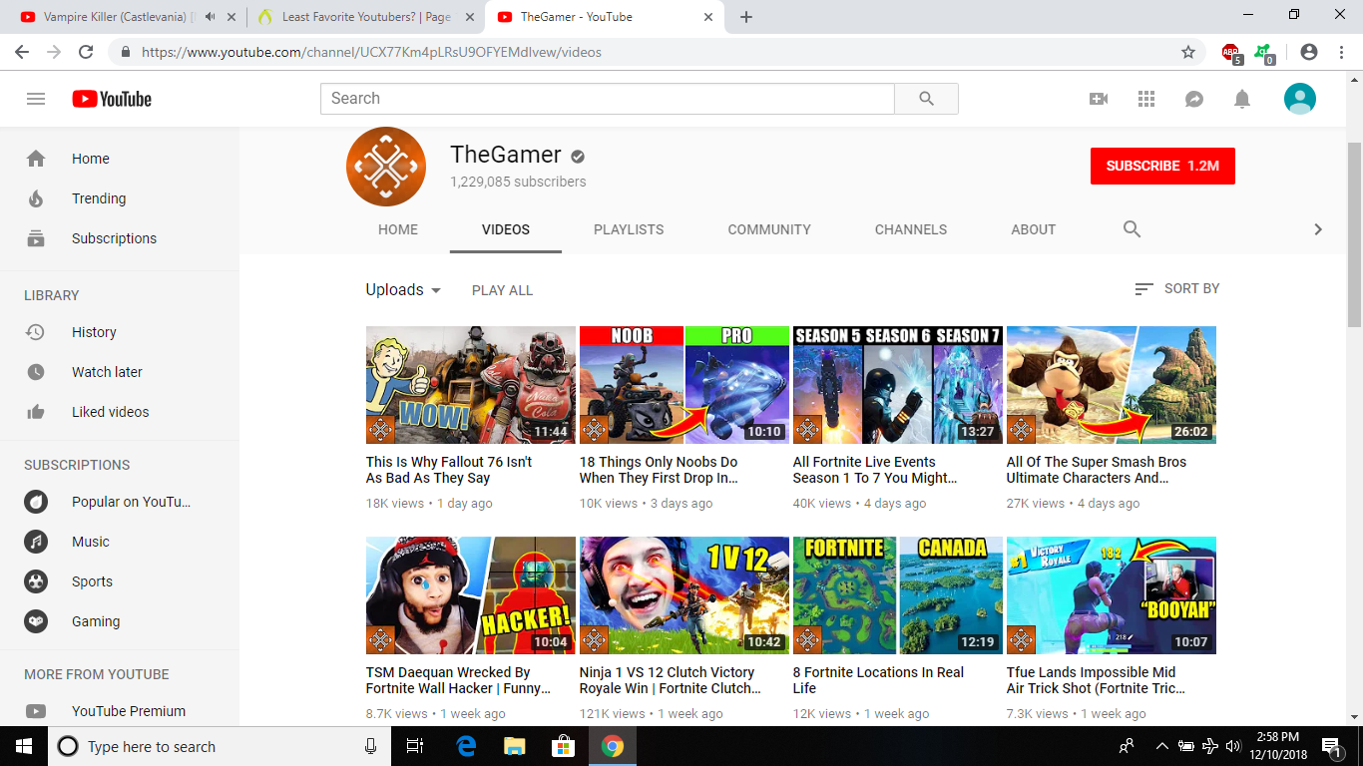Viewport: 1363px width, 766px height.
Task: Select the VIDEOS tab
Action: point(506,229)
